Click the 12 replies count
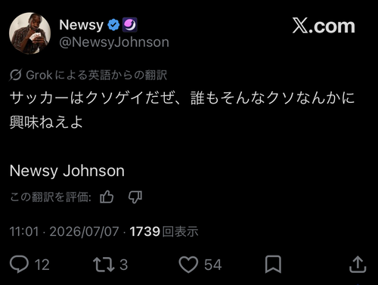This screenshot has width=378, height=285. point(42,265)
